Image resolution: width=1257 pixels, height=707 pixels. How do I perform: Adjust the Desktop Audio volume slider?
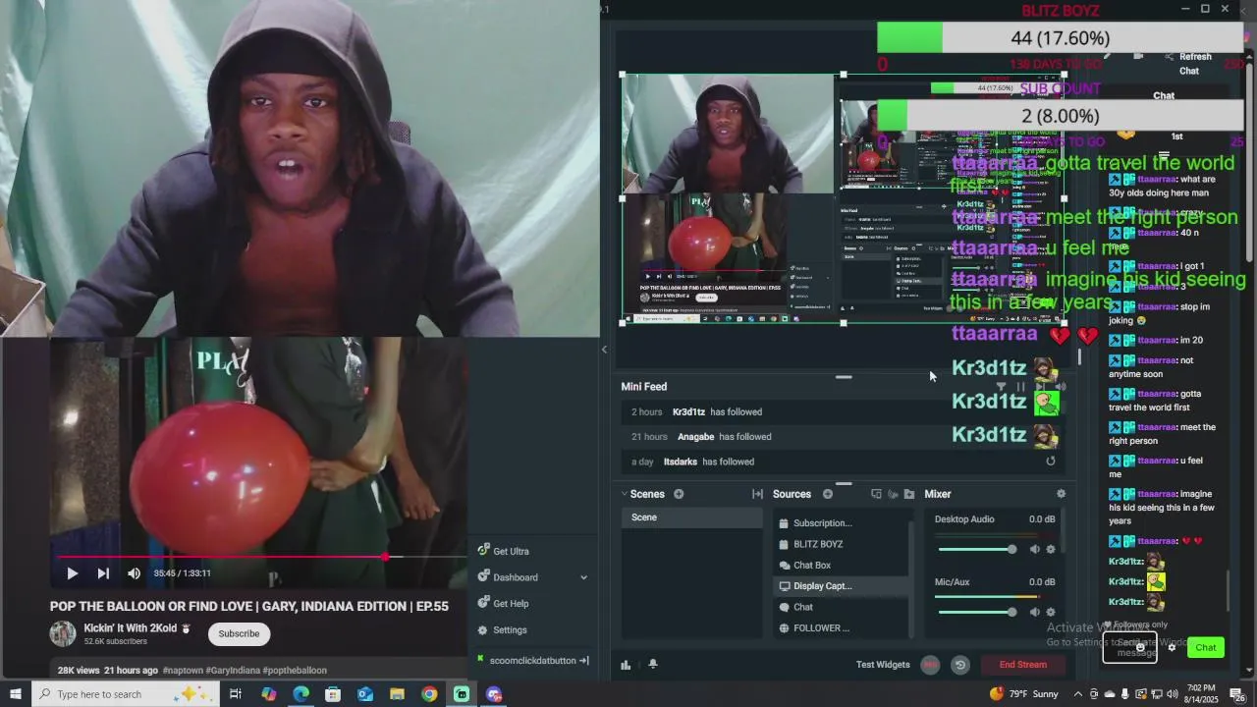click(x=977, y=549)
